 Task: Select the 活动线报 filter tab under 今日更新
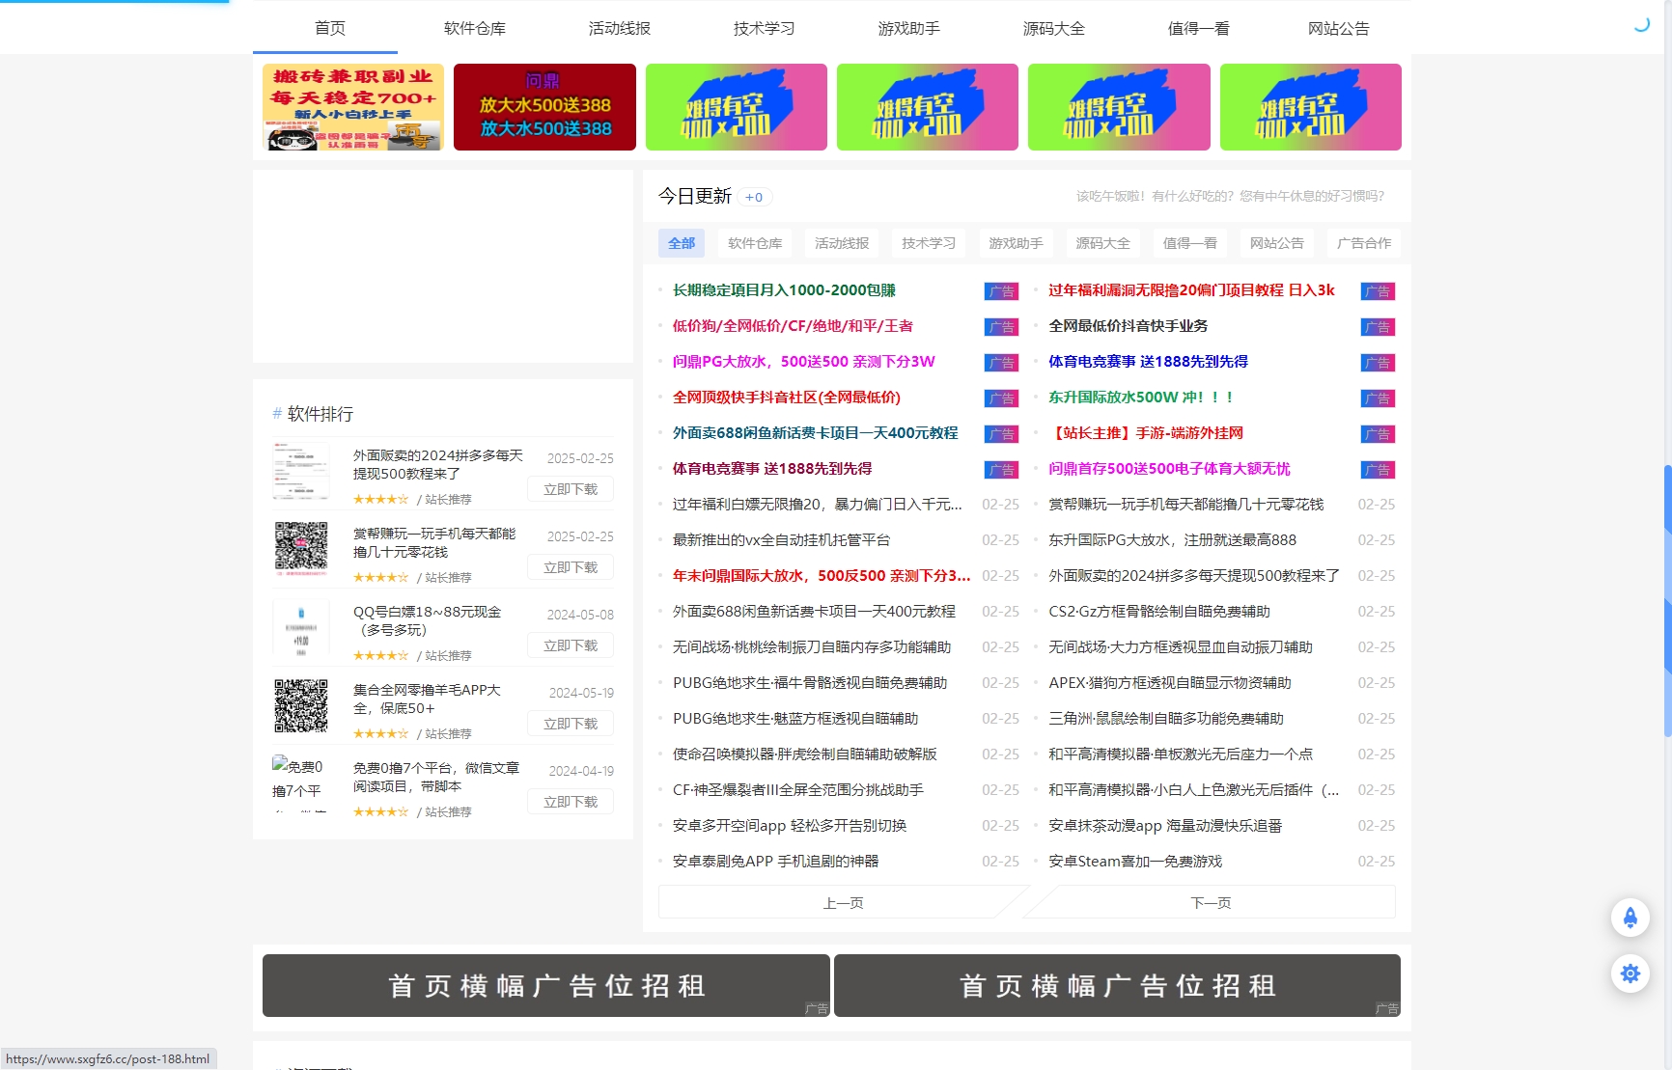point(842,243)
